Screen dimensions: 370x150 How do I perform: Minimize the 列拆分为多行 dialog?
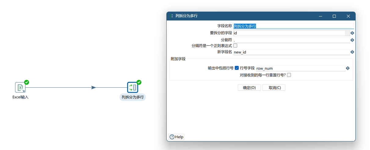coord(321,16)
